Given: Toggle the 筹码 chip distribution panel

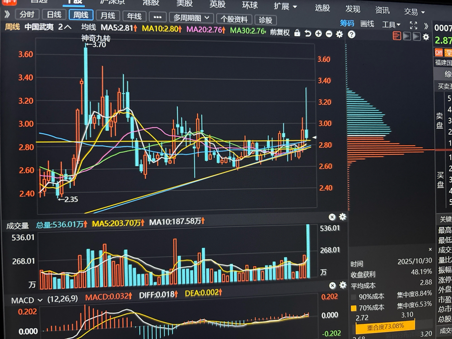Looking at the screenshot, I should [347, 23].
